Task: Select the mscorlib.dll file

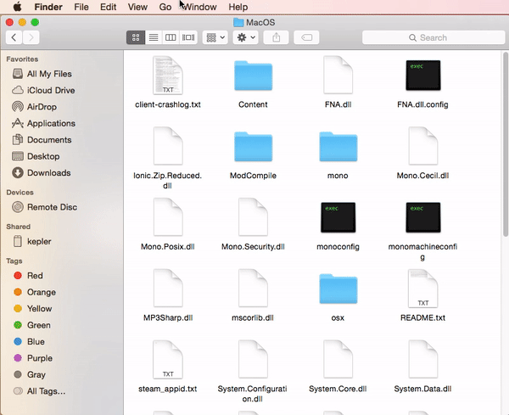Action: pos(253,289)
